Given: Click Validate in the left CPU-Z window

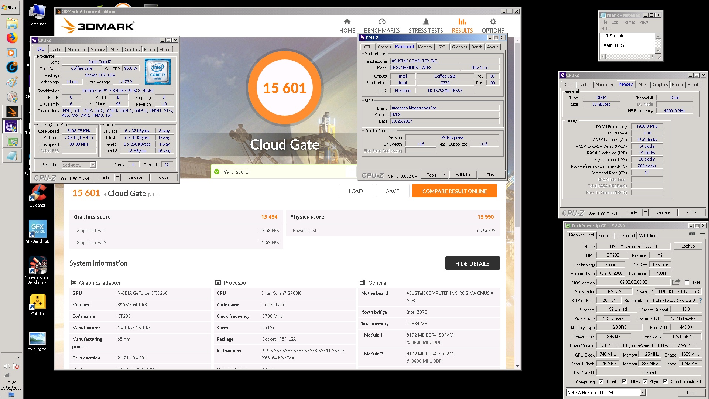Looking at the screenshot, I should point(135,177).
